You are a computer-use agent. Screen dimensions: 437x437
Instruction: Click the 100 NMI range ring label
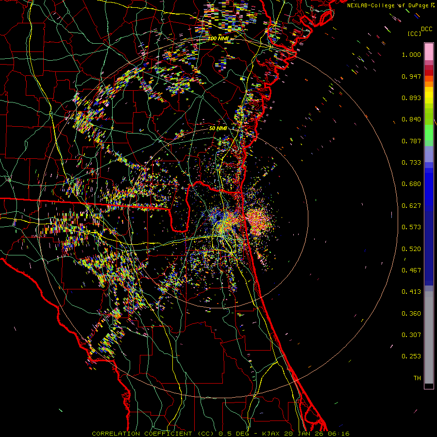[x=218, y=38]
